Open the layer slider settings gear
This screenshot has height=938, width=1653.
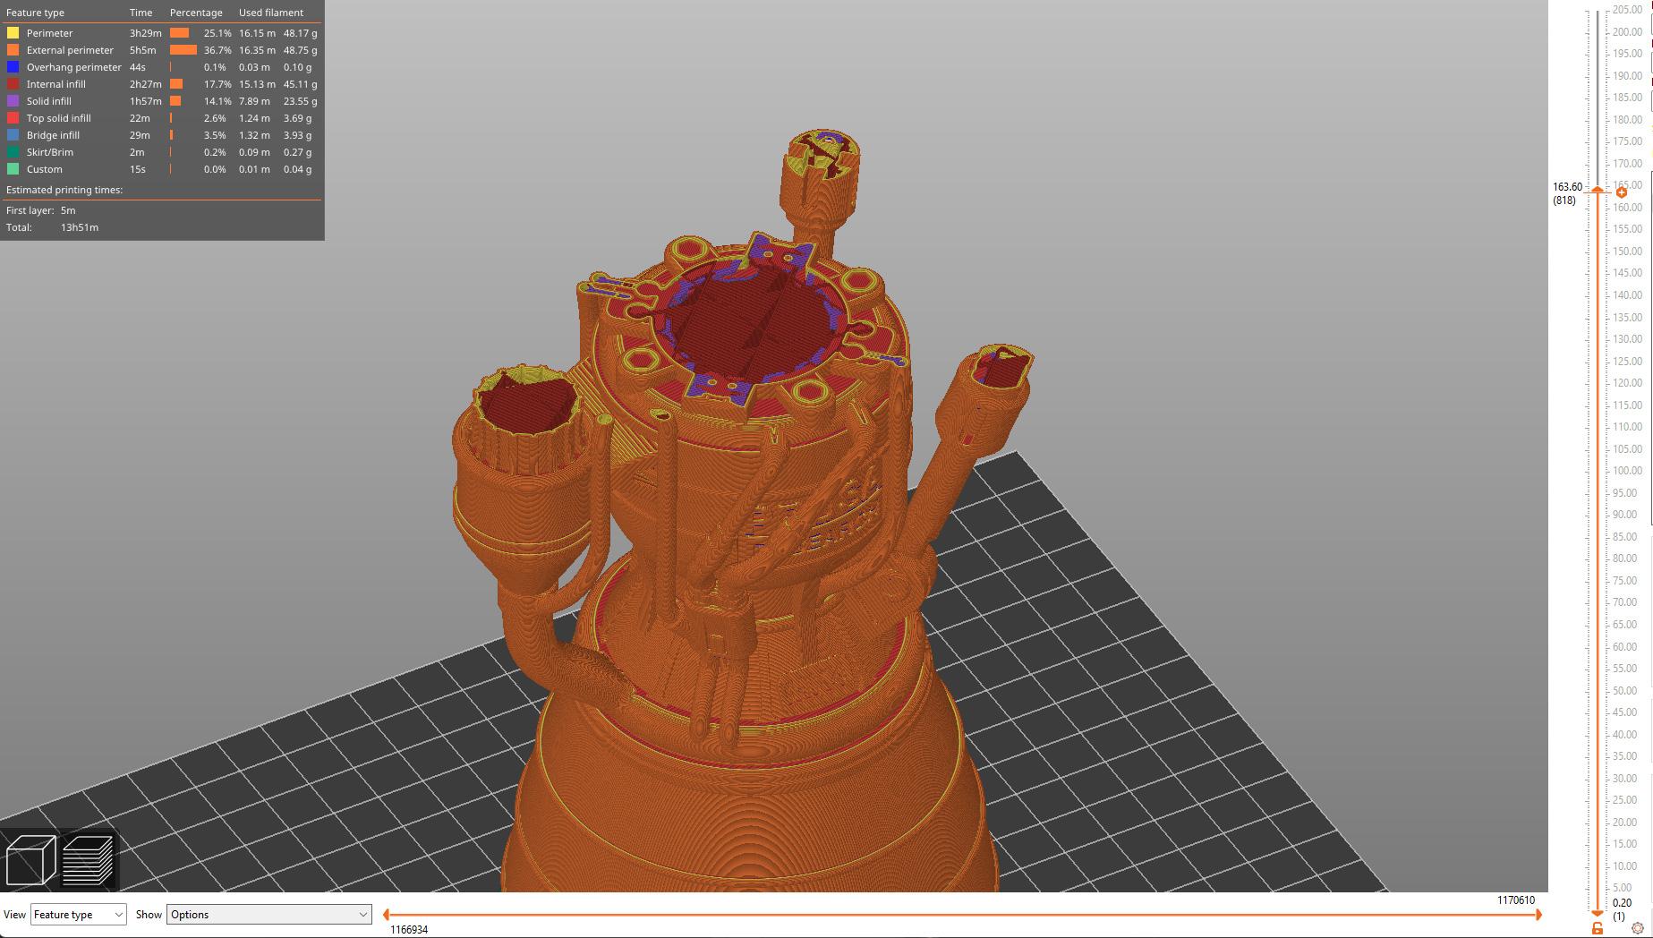pos(1637,928)
